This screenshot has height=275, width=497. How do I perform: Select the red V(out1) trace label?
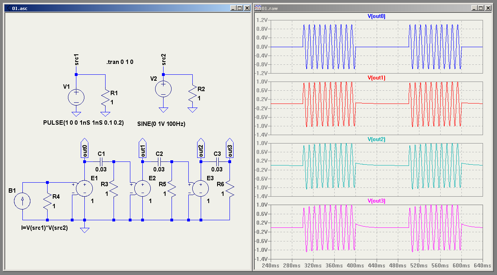click(376, 78)
